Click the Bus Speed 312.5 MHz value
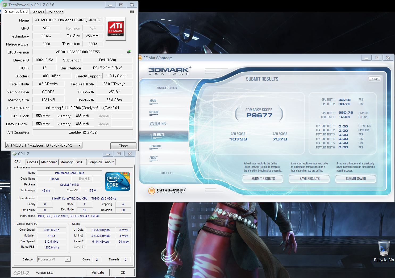The height and width of the screenshot is (278, 395). (51, 242)
